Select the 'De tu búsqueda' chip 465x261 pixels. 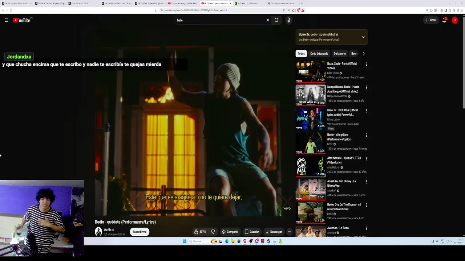(319, 54)
